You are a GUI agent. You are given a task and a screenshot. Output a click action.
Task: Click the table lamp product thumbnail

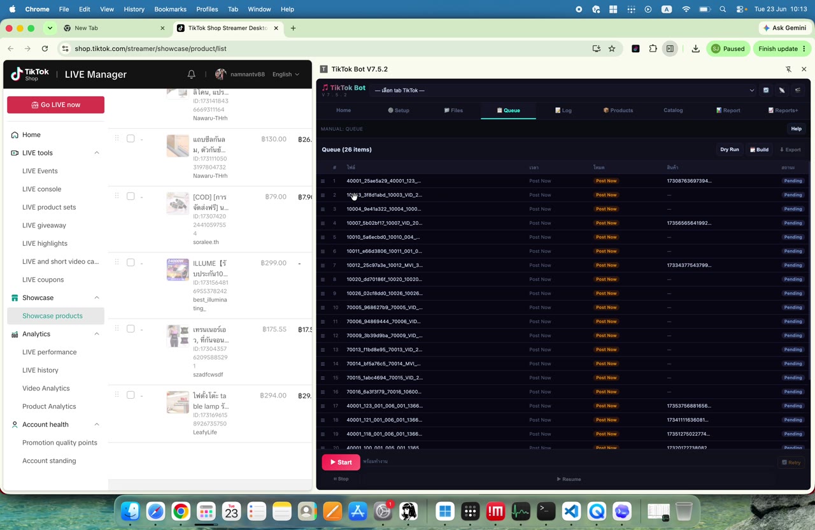pyautogui.click(x=178, y=402)
